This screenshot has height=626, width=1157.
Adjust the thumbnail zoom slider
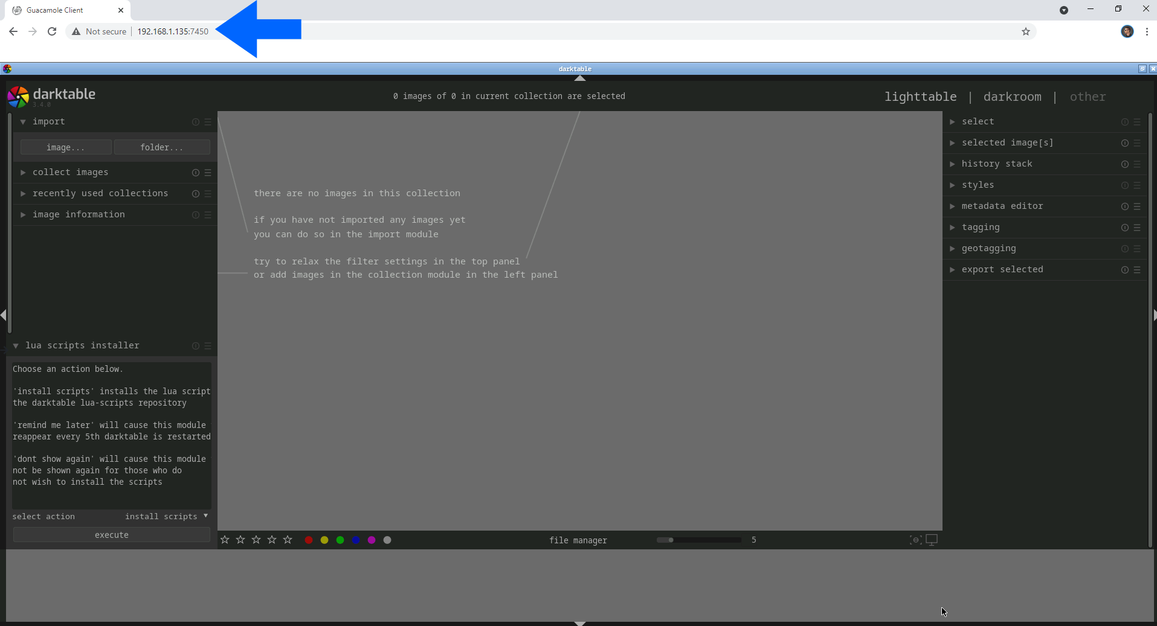click(x=699, y=540)
